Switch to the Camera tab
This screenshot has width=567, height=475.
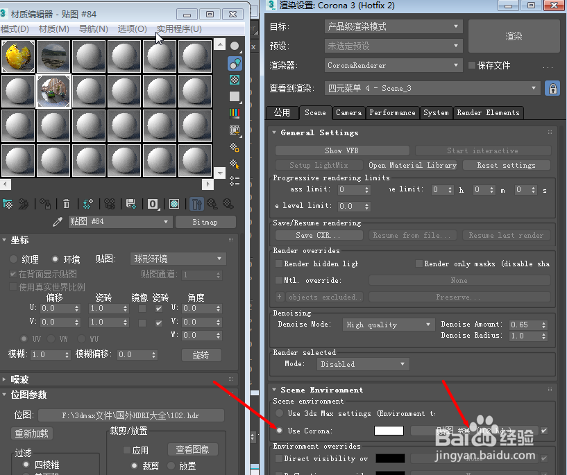click(x=348, y=113)
